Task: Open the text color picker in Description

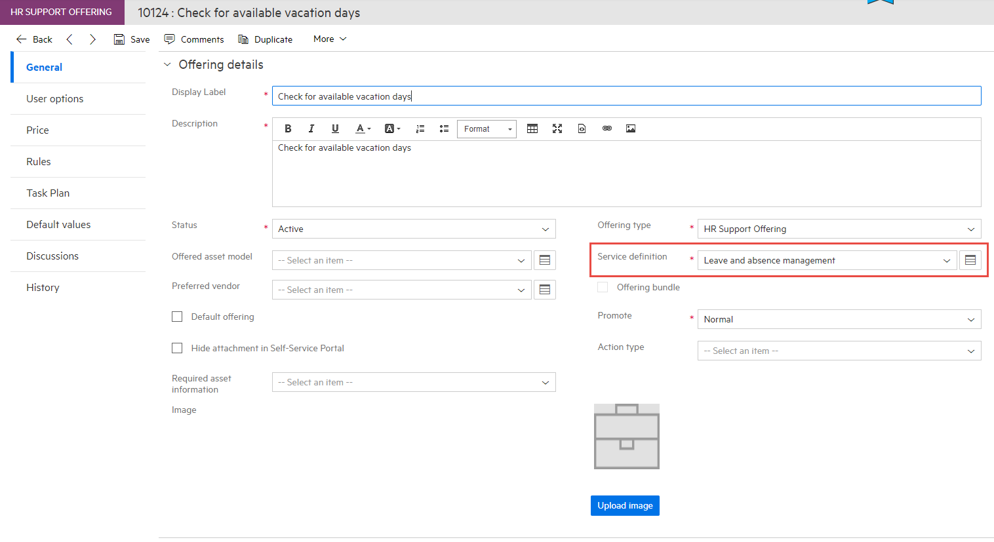Action: pos(363,128)
